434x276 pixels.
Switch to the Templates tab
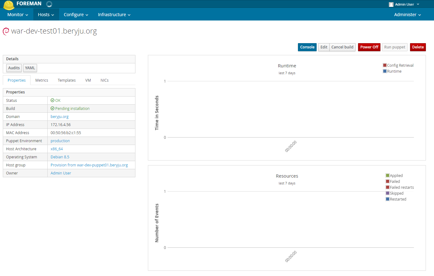pos(67,80)
